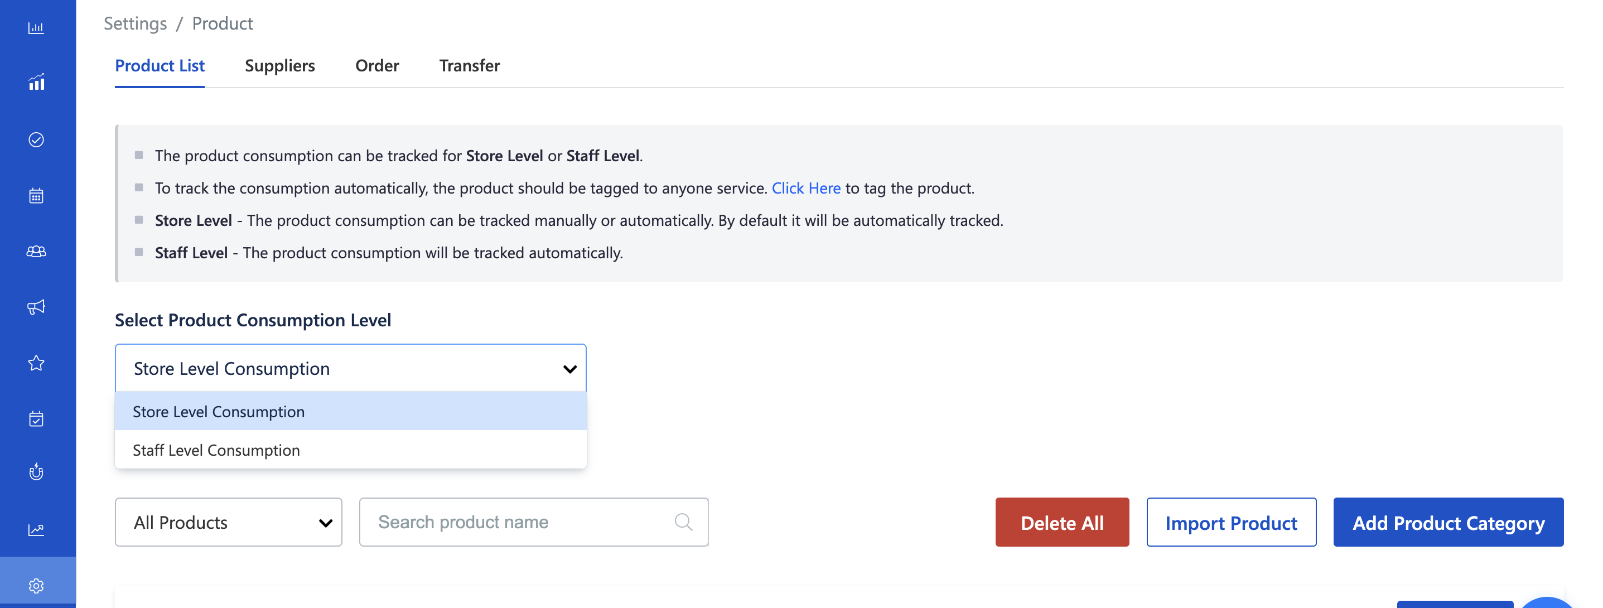The image size is (1603, 608).
Task: Click the star feedback sidebar icon
Action: coord(36,363)
